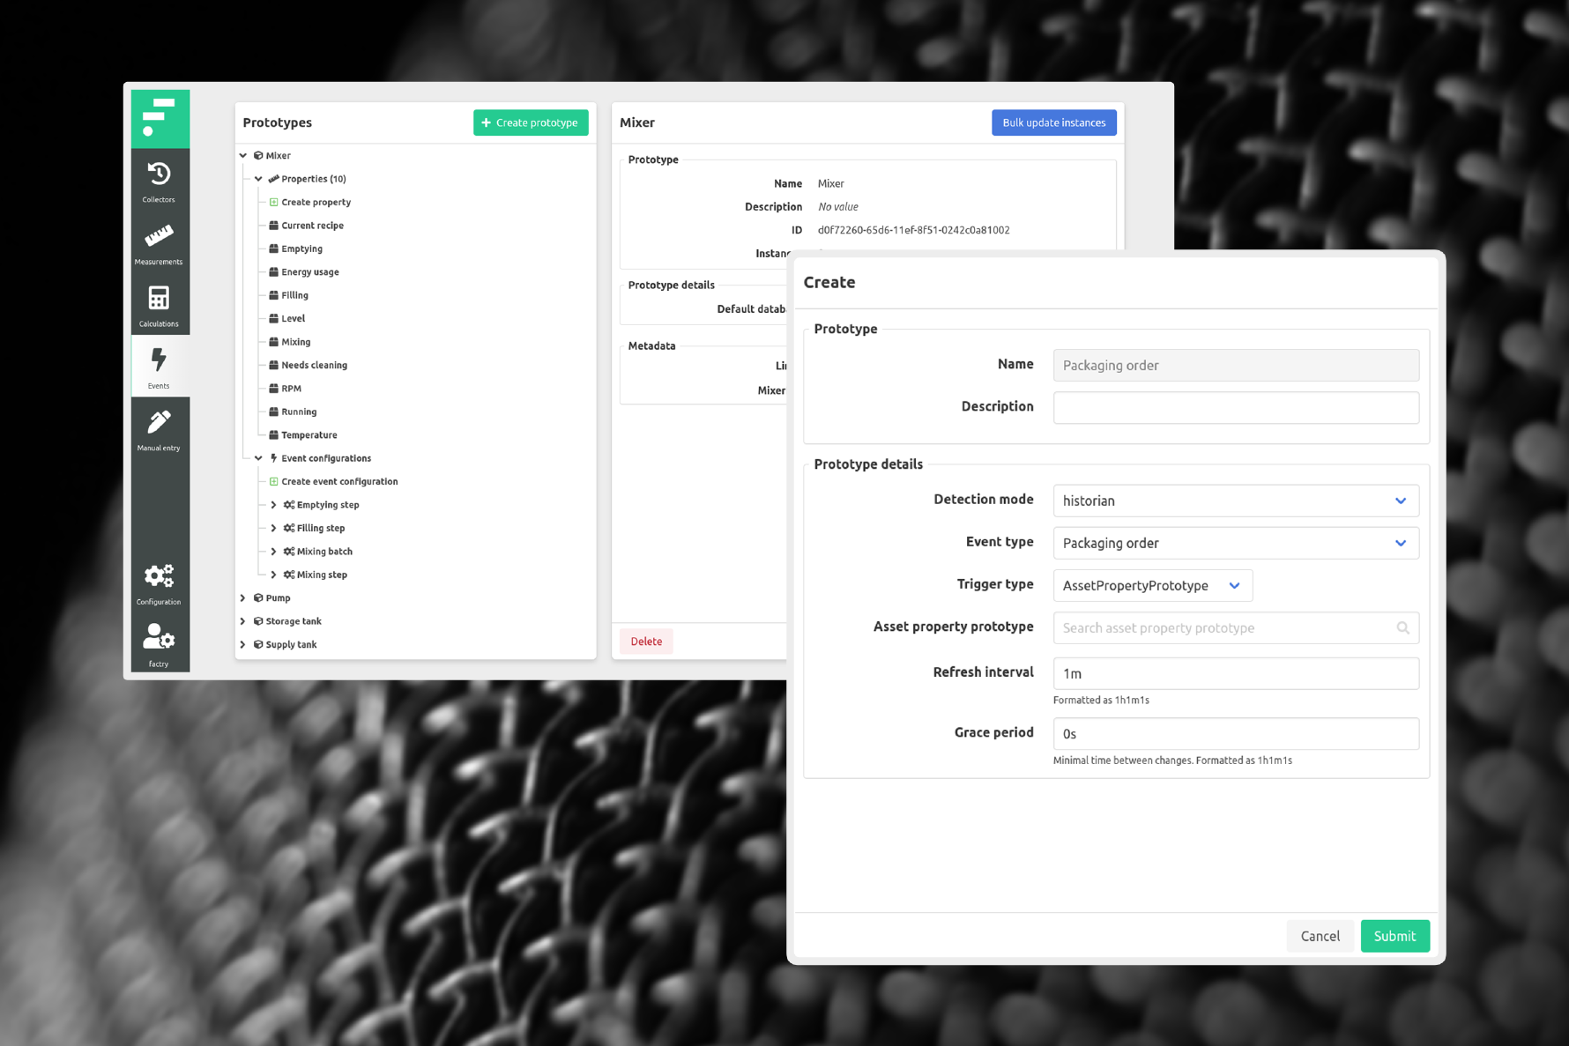This screenshot has width=1569, height=1046.
Task: Select the Mixing property
Action: click(x=295, y=342)
